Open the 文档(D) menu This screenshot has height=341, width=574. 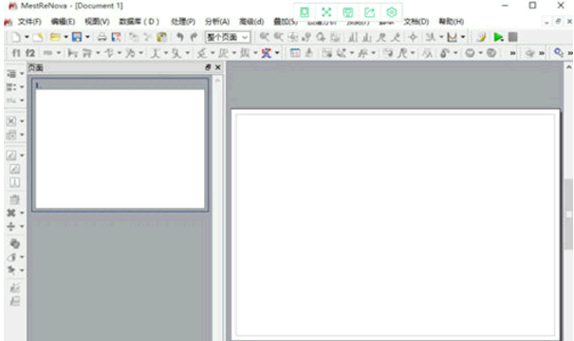point(417,22)
